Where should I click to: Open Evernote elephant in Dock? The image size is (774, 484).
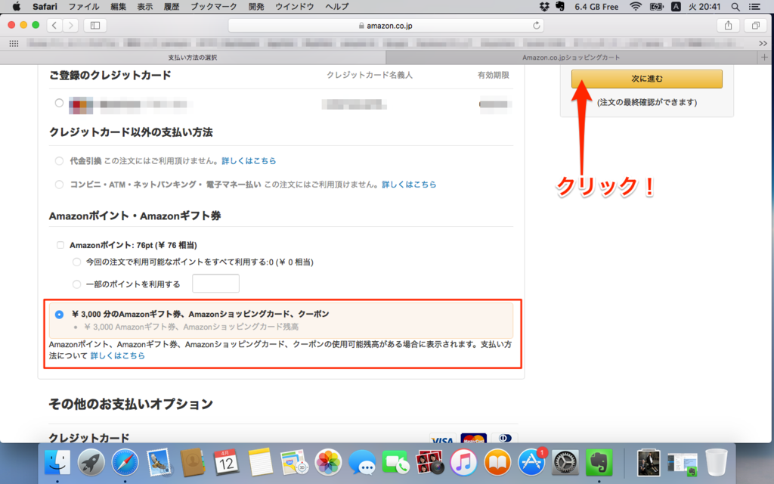[599, 463]
